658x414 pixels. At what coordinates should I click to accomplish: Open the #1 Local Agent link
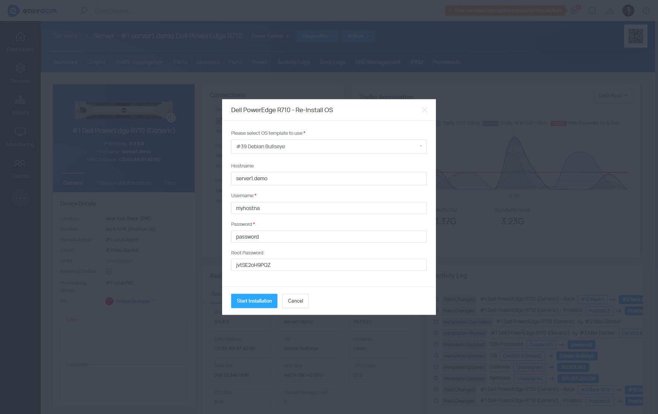122,240
